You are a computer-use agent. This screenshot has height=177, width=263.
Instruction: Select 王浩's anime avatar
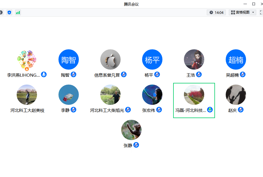(x=194, y=59)
